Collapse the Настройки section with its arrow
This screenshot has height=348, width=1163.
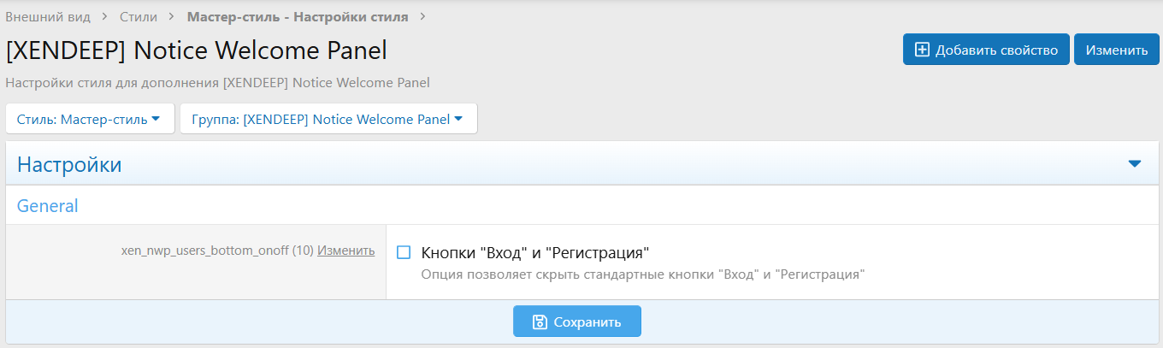[1135, 164]
